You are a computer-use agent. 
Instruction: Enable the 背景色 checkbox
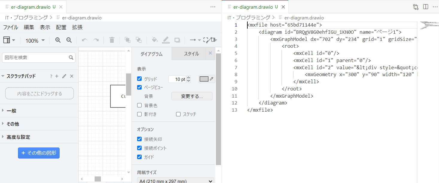(139, 105)
